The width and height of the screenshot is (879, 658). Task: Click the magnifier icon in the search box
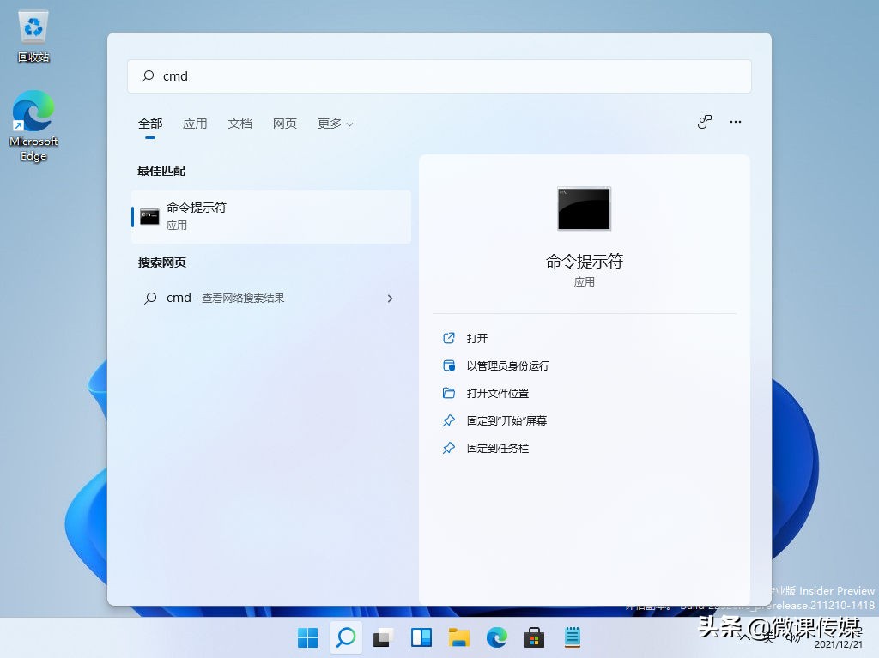point(146,75)
